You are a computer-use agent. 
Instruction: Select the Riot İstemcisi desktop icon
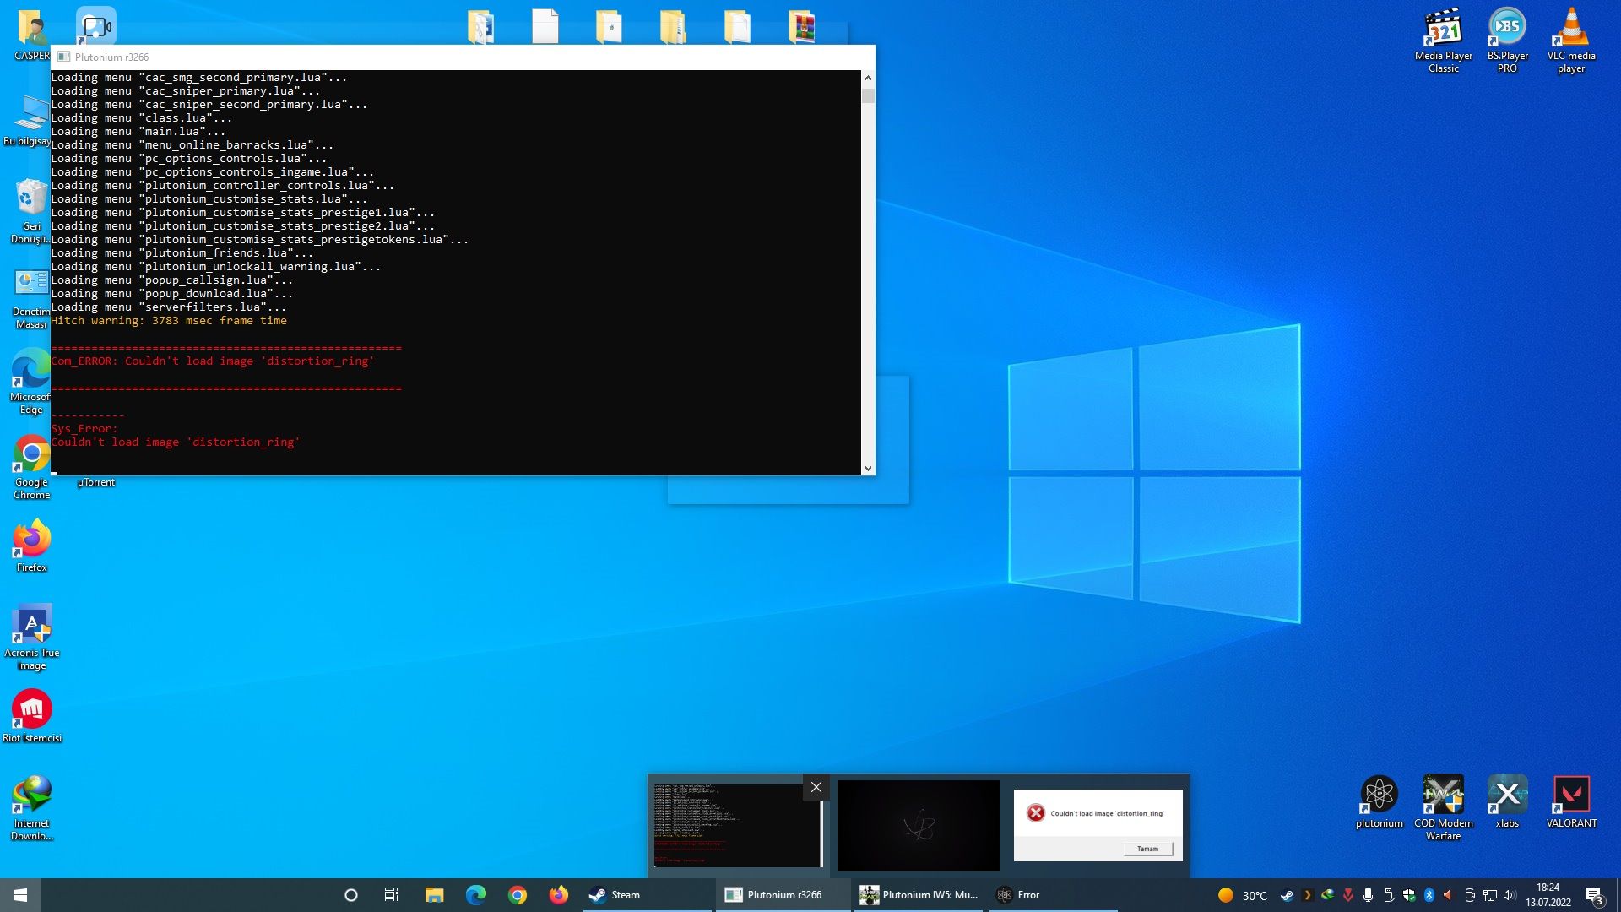(32, 716)
